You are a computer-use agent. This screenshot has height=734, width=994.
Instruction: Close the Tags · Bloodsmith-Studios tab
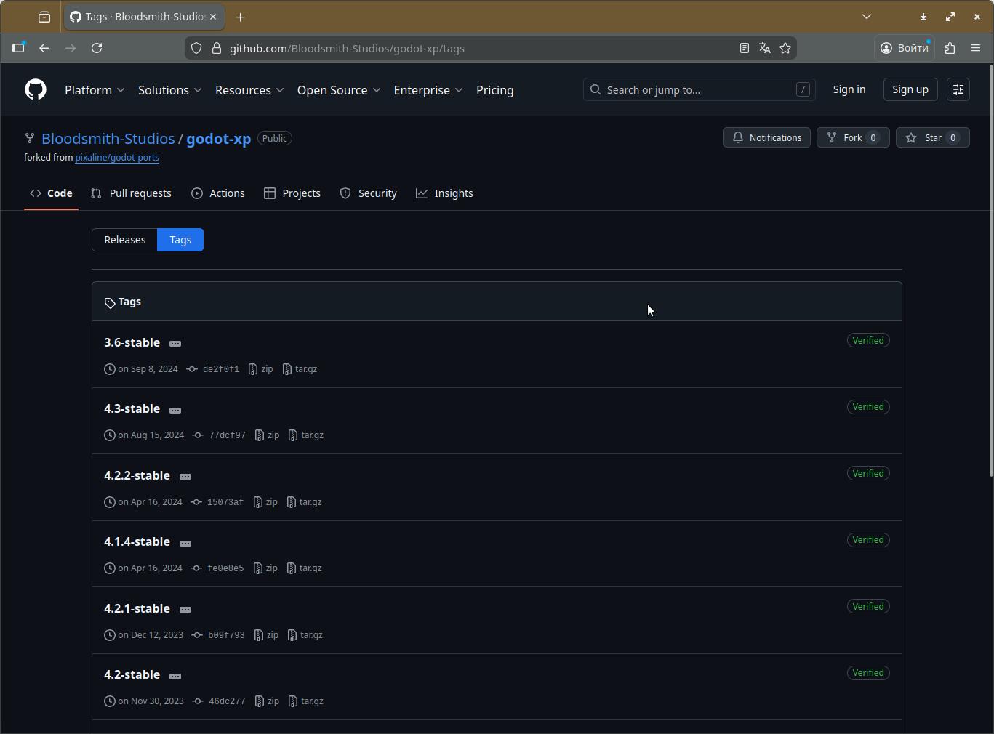213,17
